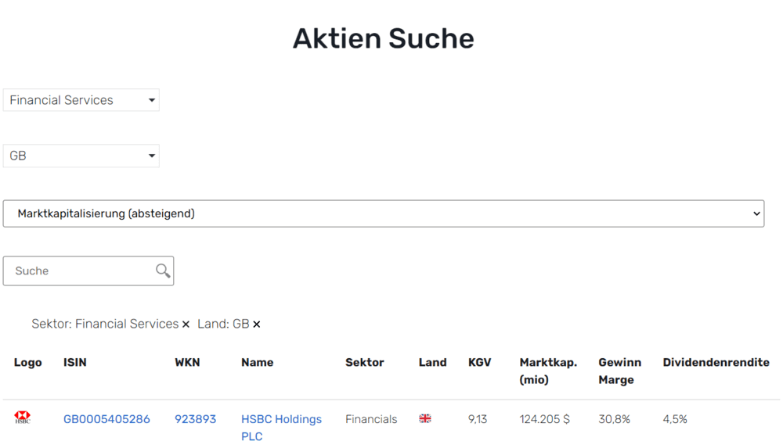Open the WKN link 923893
Viewport: 783px width, 441px height.
coord(195,419)
